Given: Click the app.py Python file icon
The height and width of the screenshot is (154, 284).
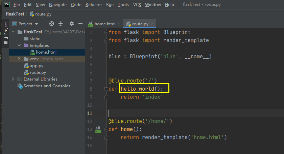Looking at the screenshot, I should [x=26, y=66].
